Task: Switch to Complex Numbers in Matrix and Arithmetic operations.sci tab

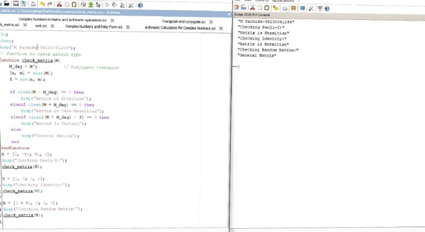Action: [x=63, y=20]
